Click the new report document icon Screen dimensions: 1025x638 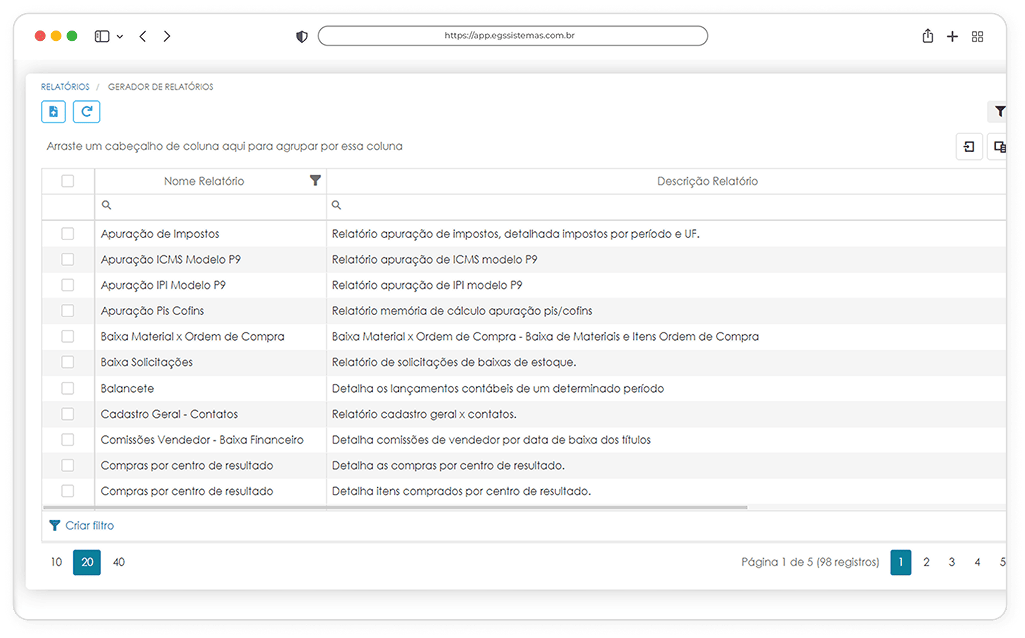click(x=53, y=111)
